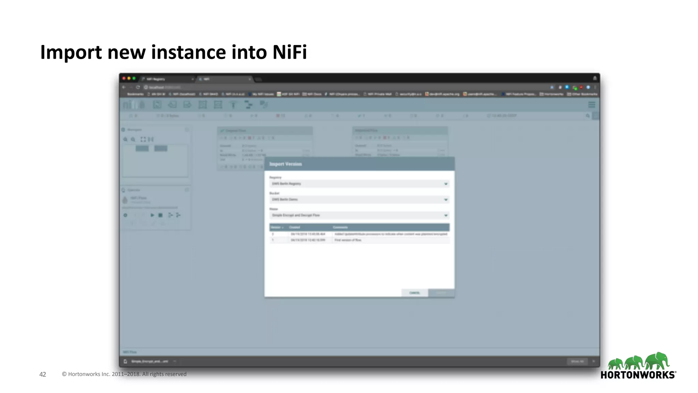The image size is (698, 393).
Task: Add Process Group icon in NiFi toolbar
Action: 203,105
